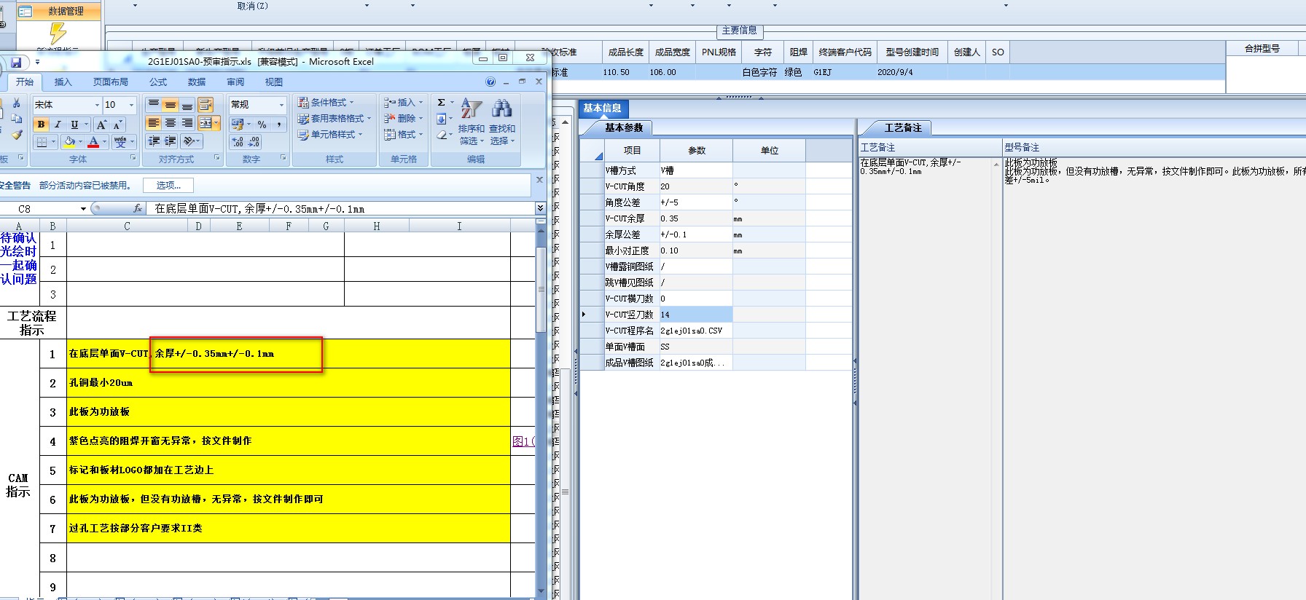1306x600 pixels.
Task: Switch to the 页面布局 ribbon tab
Action: pos(111,82)
